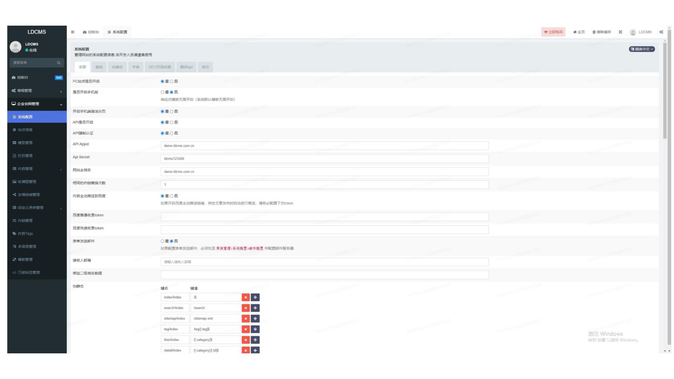The image size is (674, 379).
Task: Click the fullscreen toggle icon in top bar
Action: (620, 32)
